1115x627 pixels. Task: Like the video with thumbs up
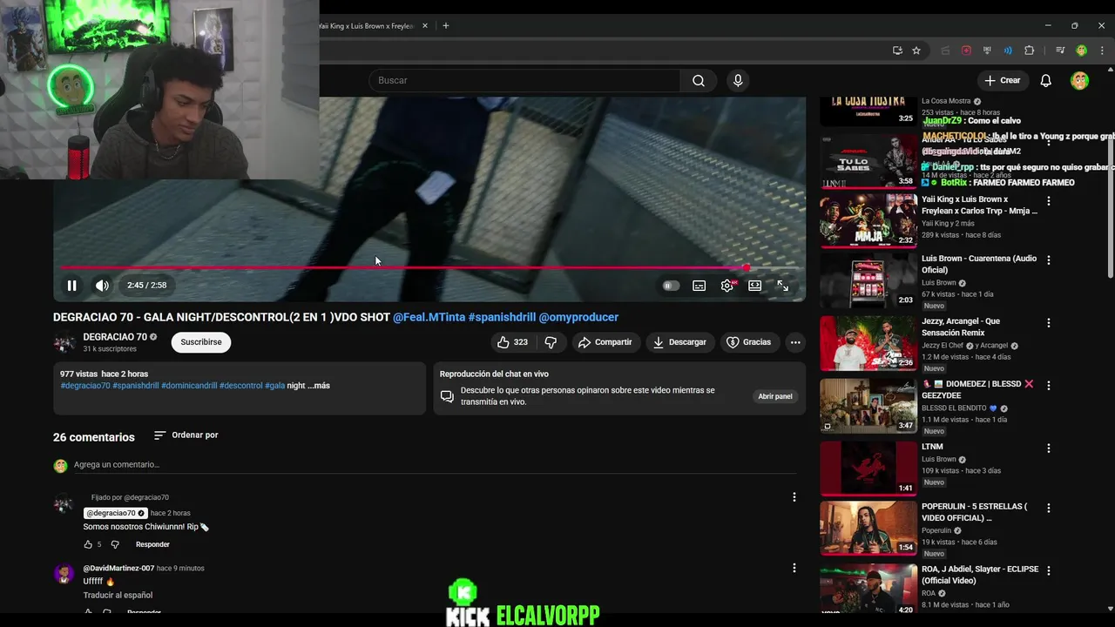(x=512, y=342)
